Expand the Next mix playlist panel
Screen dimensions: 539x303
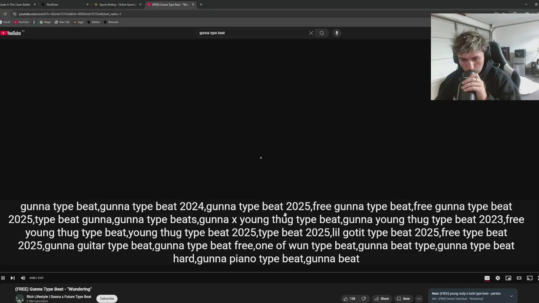(511, 296)
